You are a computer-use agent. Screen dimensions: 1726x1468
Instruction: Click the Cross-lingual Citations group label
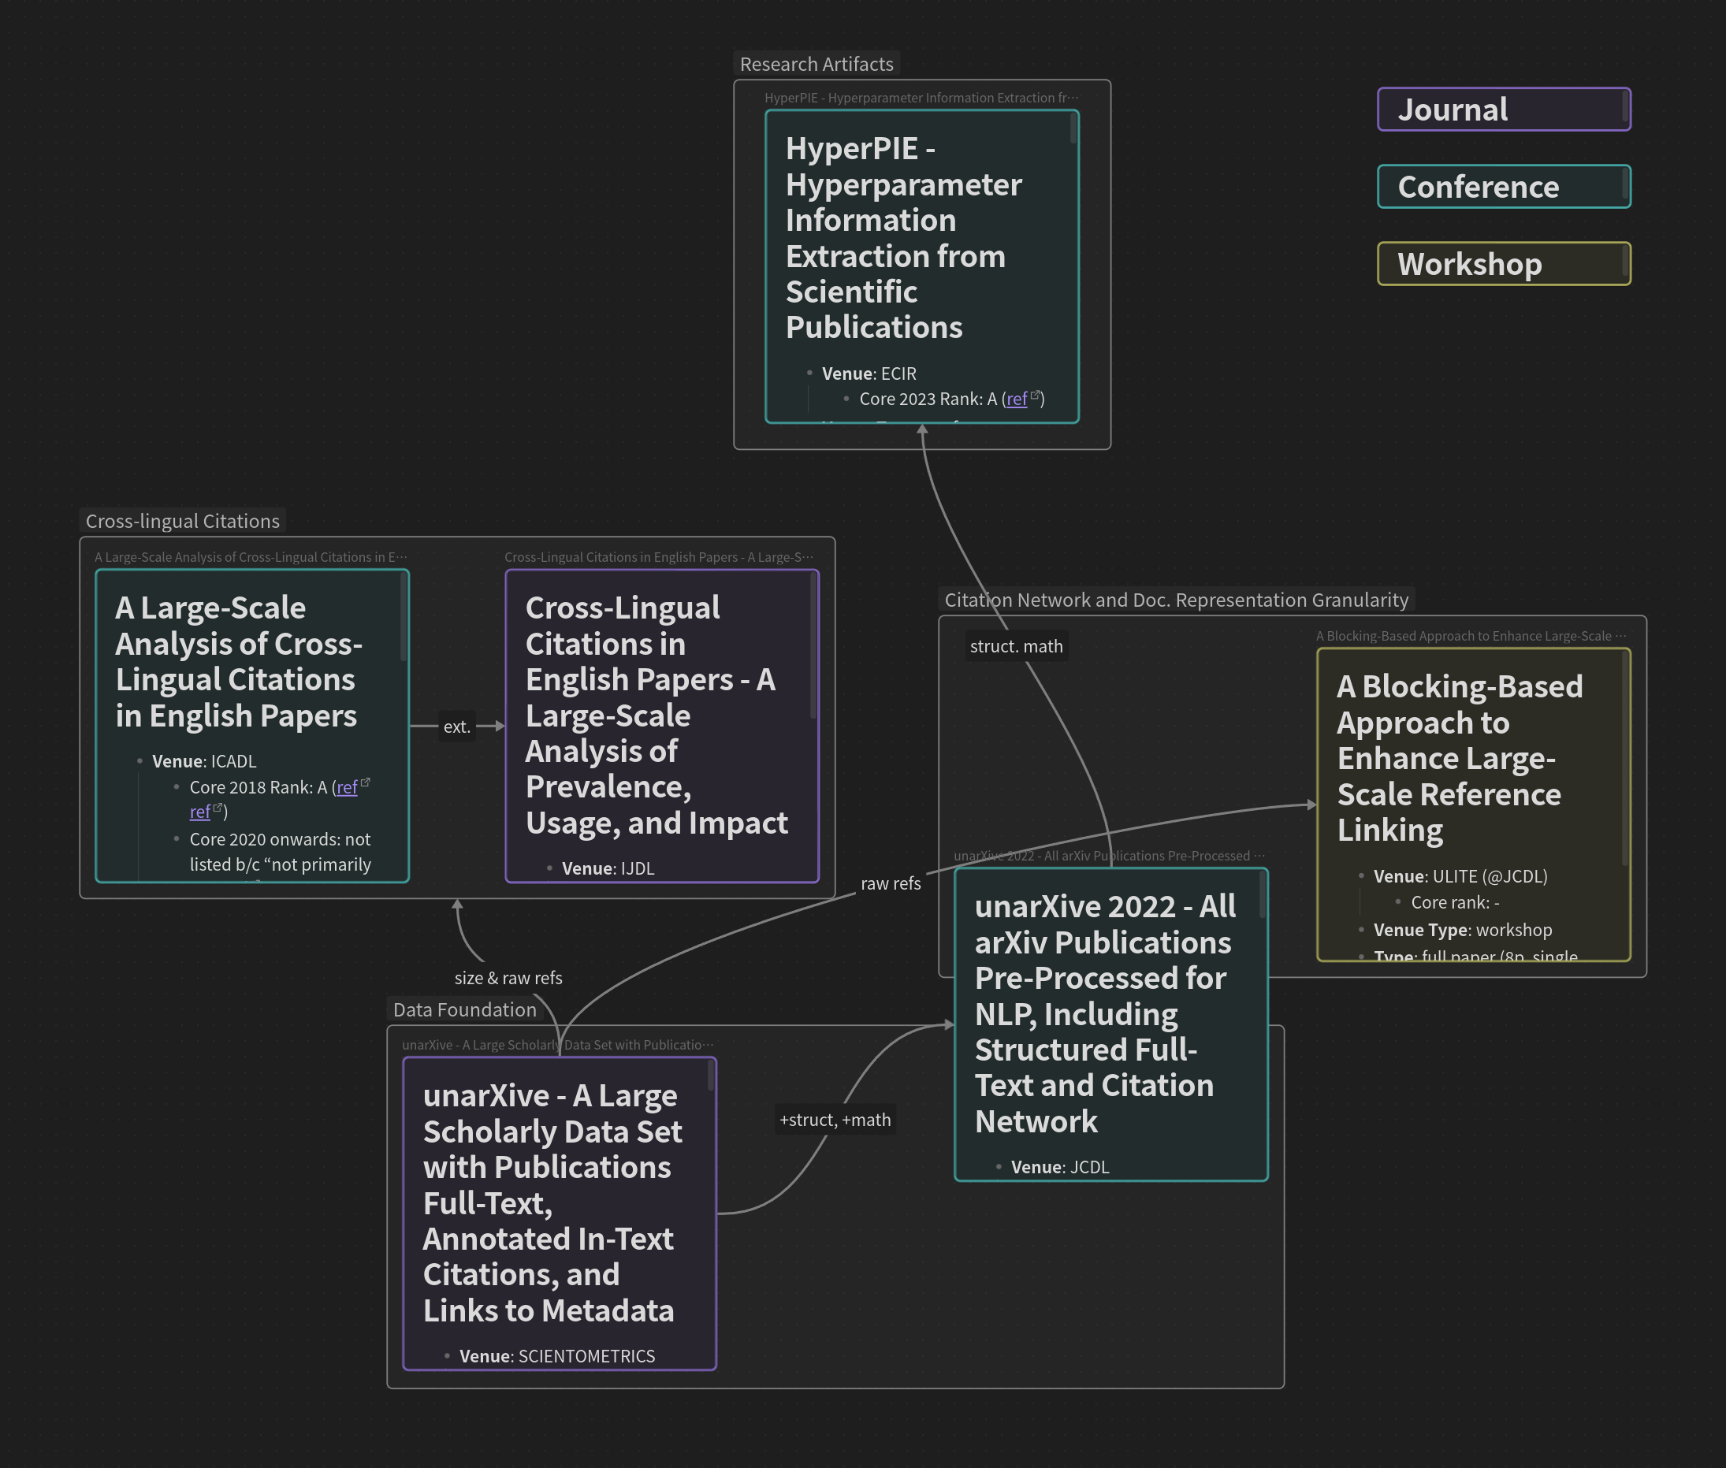click(x=182, y=521)
